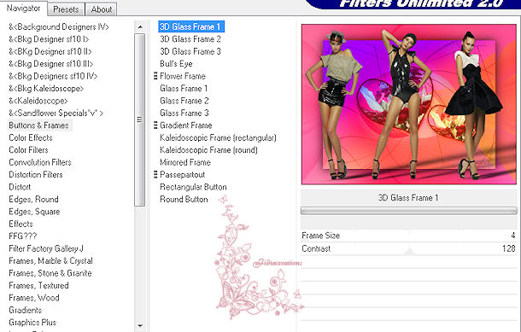Select Edges, Round category

pos(33,199)
